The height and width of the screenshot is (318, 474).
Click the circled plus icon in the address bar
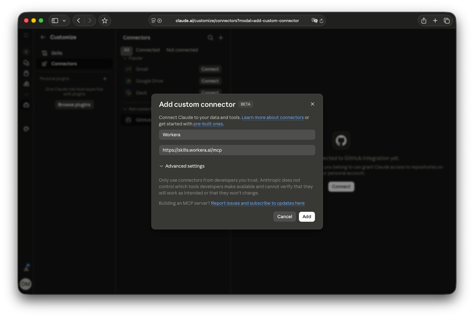pyautogui.click(x=160, y=20)
